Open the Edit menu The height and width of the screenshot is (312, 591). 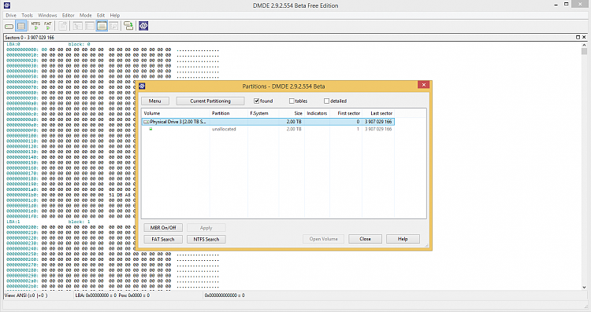pyautogui.click(x=101, y=16)
